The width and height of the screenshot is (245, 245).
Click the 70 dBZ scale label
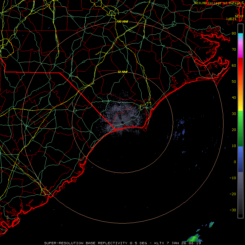point(234,49)
